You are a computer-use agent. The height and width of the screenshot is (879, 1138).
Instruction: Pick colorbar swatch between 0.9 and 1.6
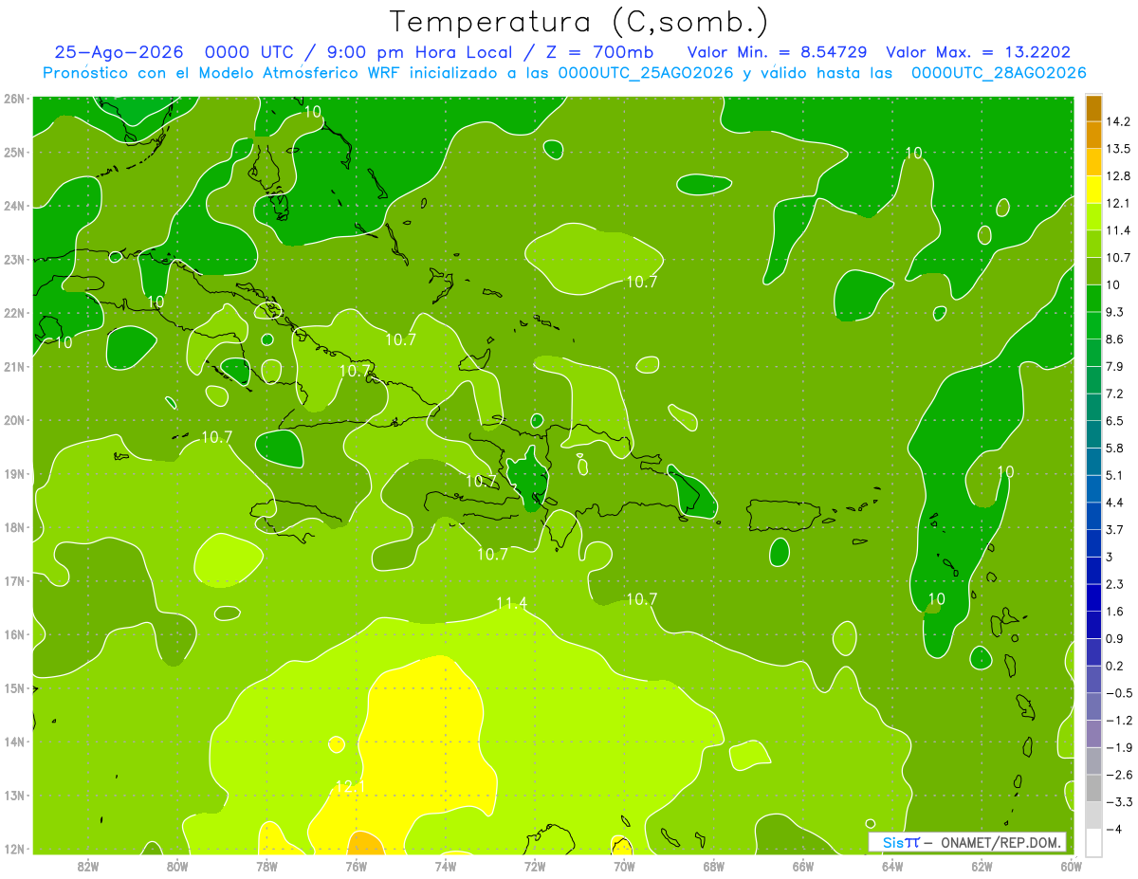pyautogui.click(x=1093, y=625)
